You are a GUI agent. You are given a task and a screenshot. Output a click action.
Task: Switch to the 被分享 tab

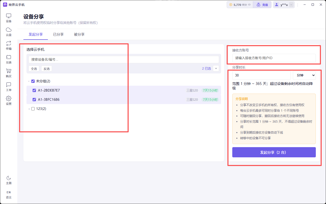(x=79, y=34)
